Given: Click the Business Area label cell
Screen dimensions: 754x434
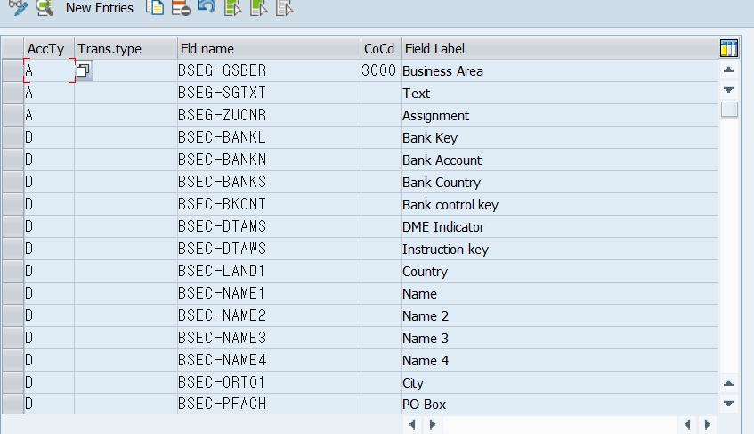Looking at the screenshot, I should (x=560, y=70).
